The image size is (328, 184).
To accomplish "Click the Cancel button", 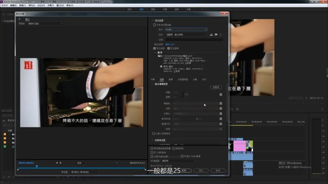I will (x=218, y=170).
